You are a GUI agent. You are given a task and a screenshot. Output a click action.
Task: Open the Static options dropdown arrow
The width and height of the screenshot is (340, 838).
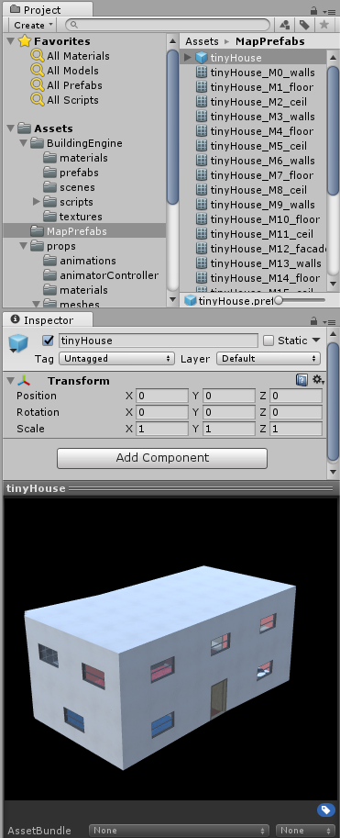pos(316,340)
